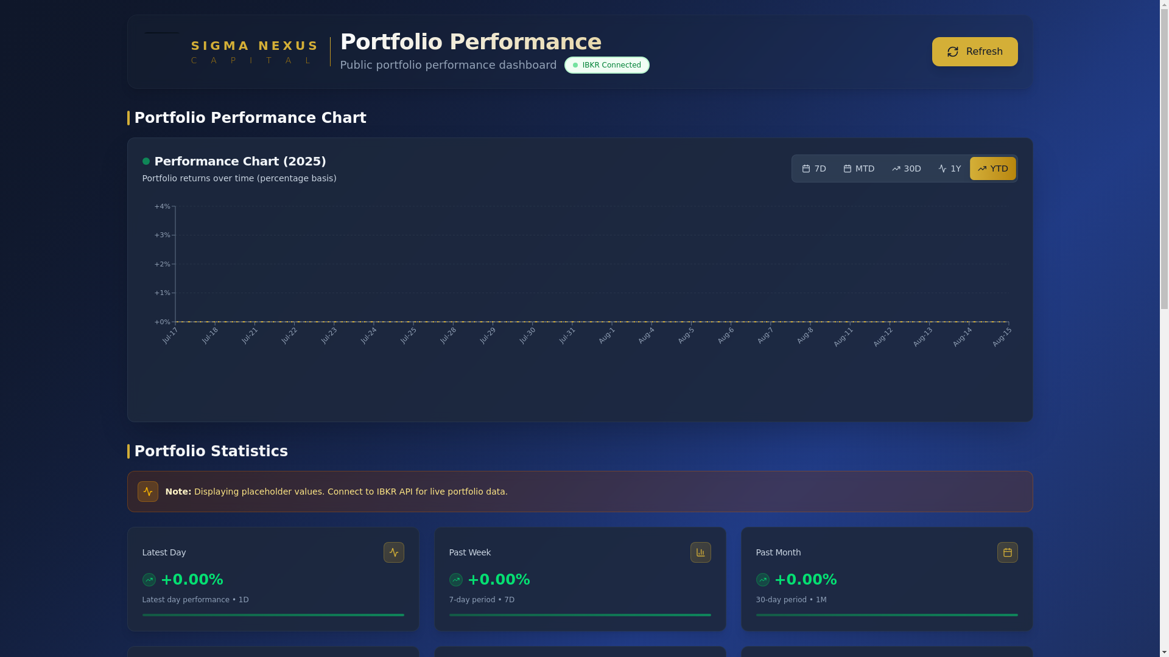The image size is (1169, 657).
Task: Click the IBKR Connected status badge
Action: [x=606, y=65]
